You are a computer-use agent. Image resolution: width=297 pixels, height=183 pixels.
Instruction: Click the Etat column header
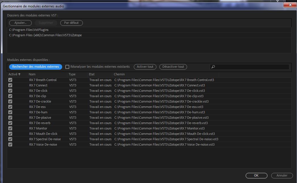92,74
